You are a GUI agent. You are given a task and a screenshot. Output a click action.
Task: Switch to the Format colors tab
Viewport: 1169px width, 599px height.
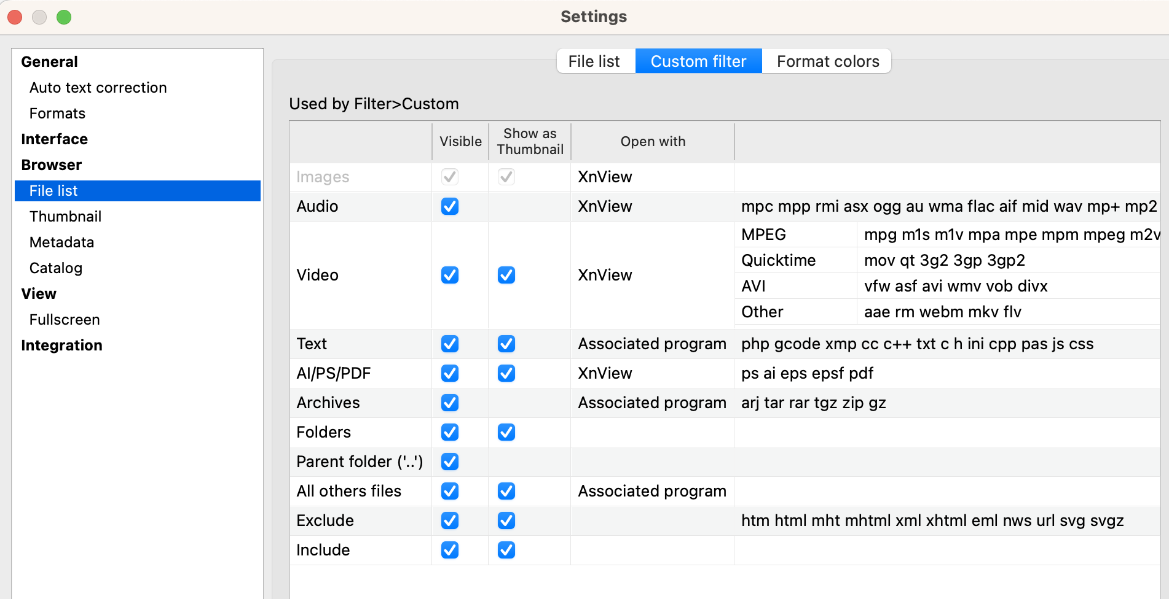827,61
